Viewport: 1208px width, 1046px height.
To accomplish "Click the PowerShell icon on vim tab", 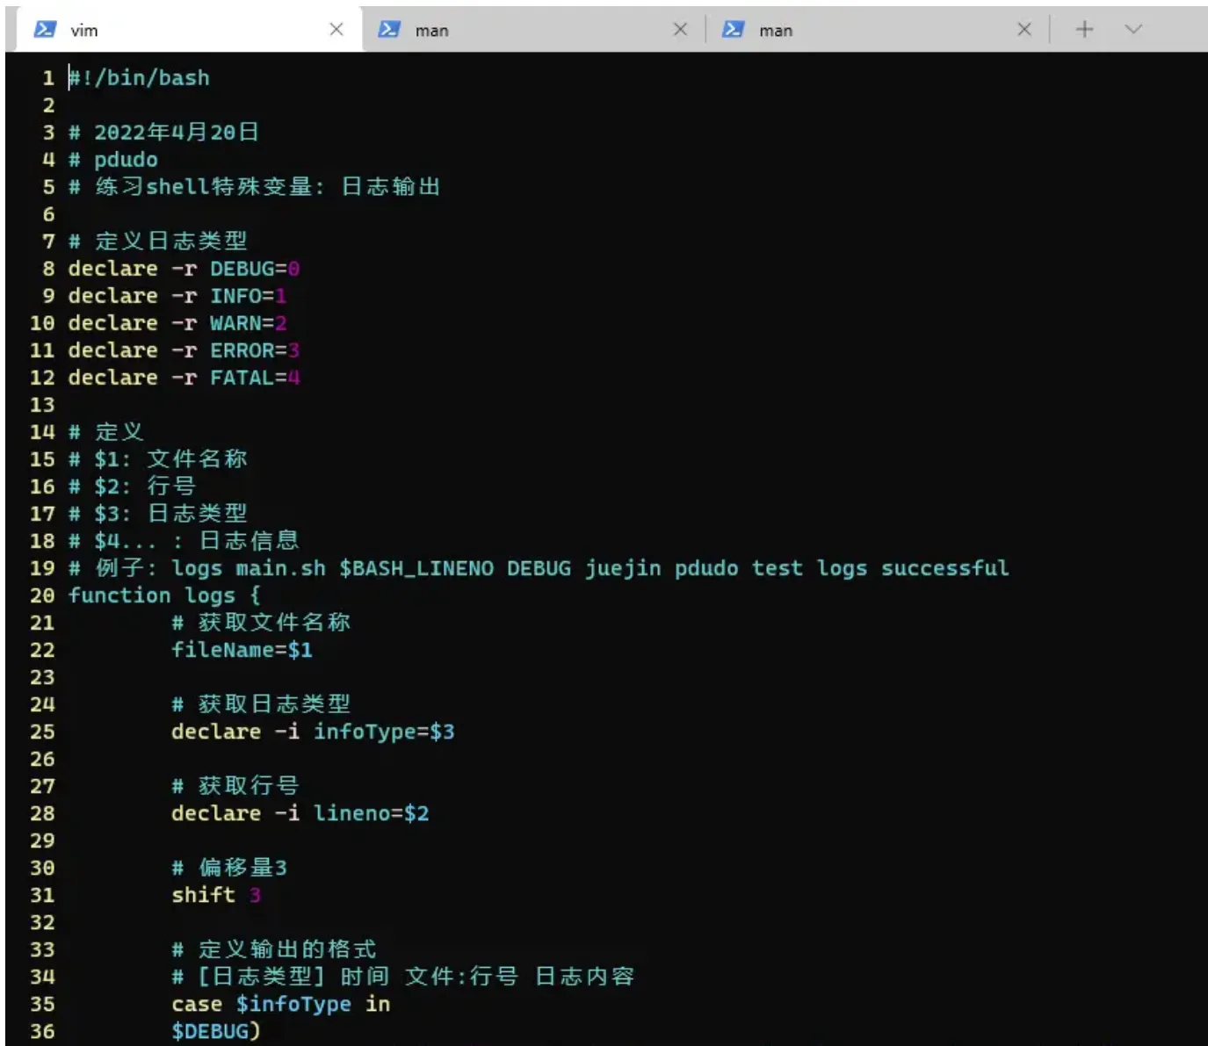I will pos(45,30).
